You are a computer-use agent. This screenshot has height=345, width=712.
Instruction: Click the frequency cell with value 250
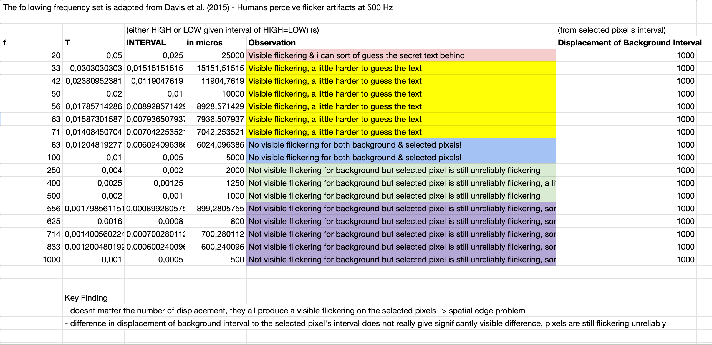pyautogui.click(x=32, y=170)
